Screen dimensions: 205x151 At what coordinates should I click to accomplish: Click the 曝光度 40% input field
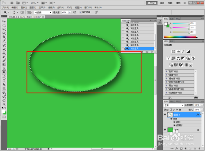(x=65, y=12)
